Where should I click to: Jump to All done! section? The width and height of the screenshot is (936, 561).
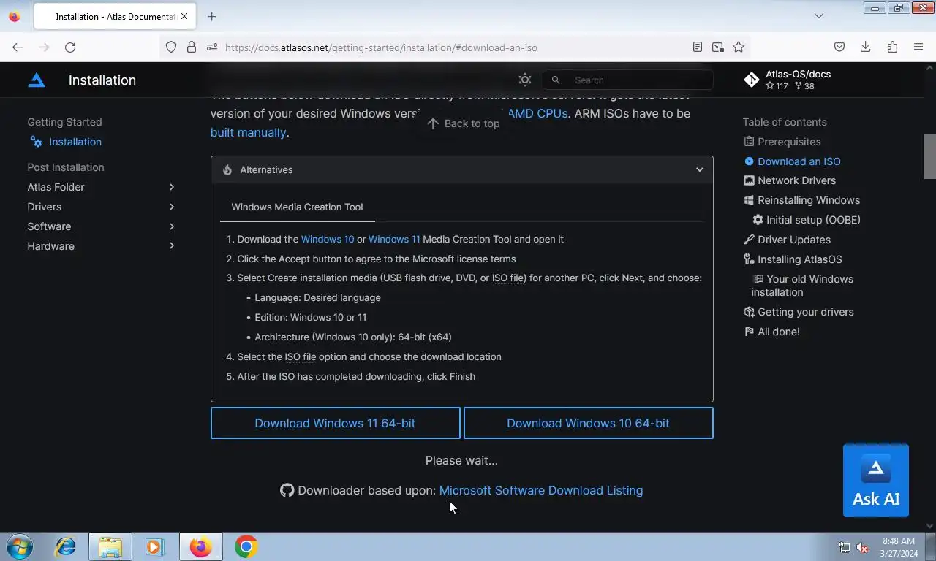pos(779,332)
